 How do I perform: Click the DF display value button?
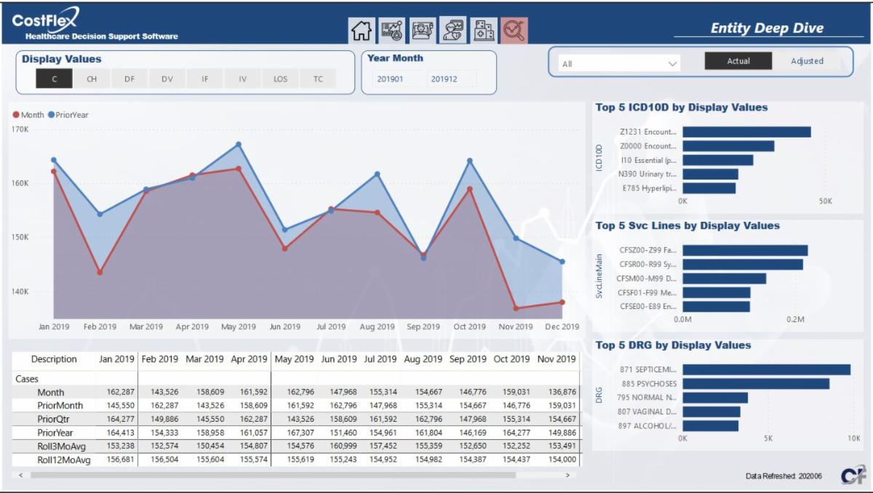coord(129,79)
